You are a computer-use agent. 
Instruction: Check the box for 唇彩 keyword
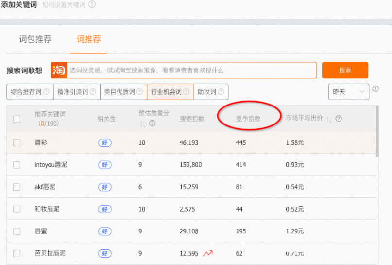pos(17,142)
